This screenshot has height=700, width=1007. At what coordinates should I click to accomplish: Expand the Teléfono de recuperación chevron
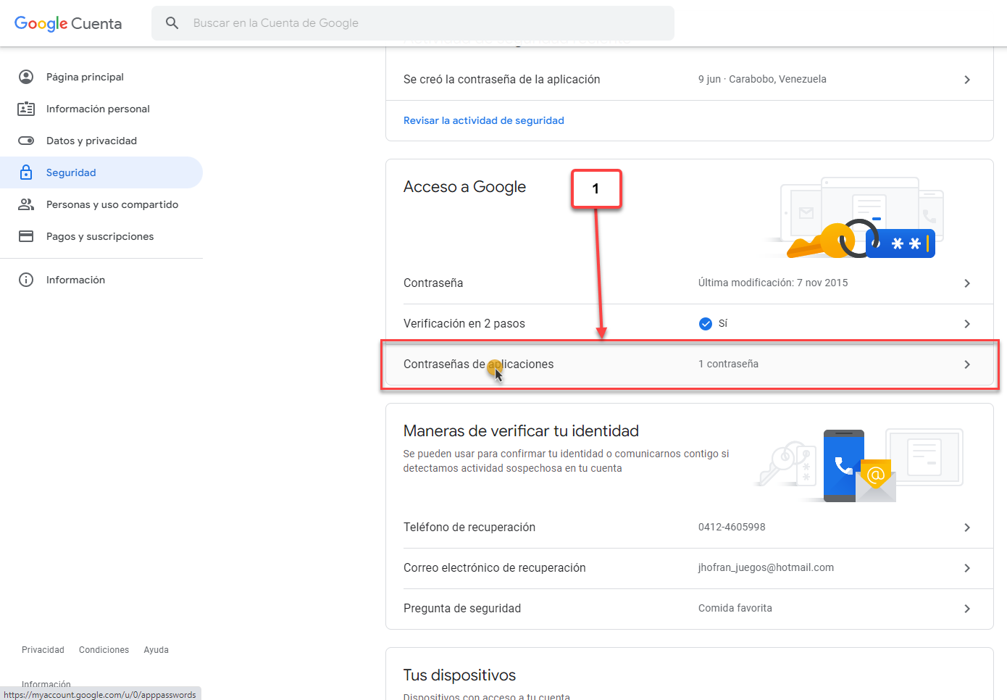(967, 528)
